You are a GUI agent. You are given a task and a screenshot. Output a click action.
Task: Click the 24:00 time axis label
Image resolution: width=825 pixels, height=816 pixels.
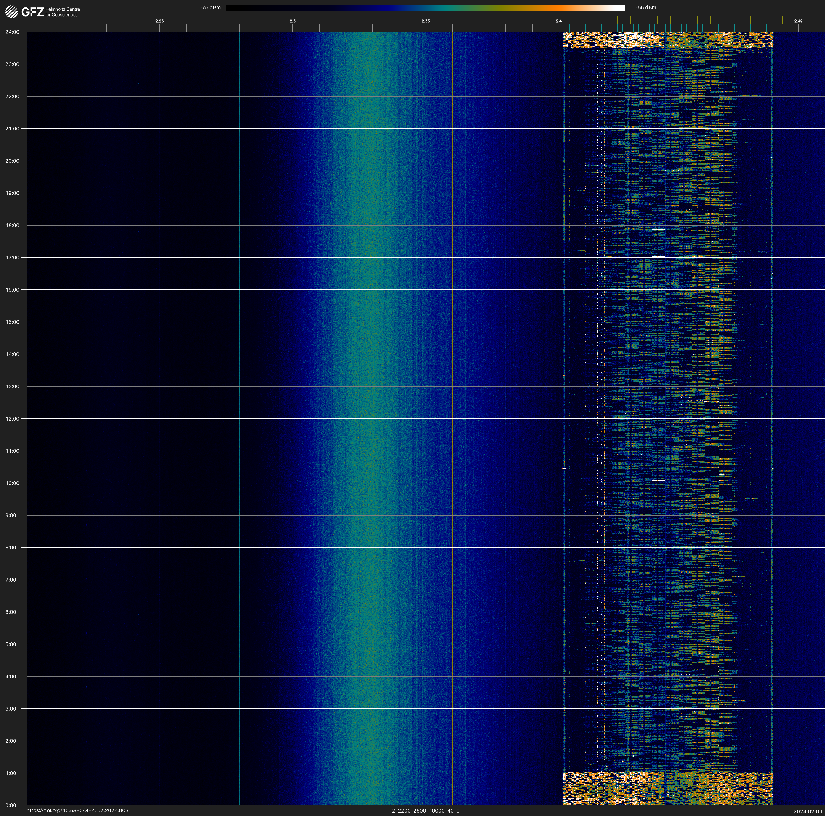pyautogui.click(x=12, y=32)
